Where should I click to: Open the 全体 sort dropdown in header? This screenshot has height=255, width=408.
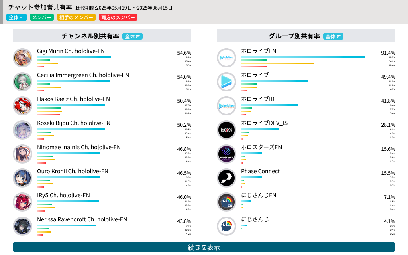16,17
